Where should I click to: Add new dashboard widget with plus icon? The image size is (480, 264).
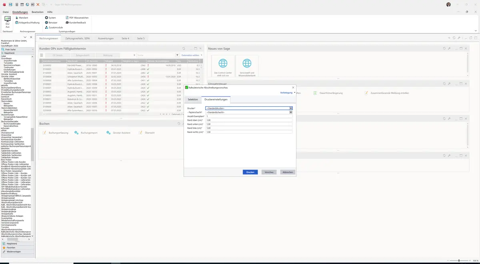click(449, 38)
